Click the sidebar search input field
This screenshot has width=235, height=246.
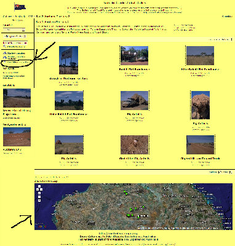click(x=12, y=30)
